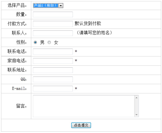
Task: Click inside the 留言 text area
Action: point(84,106)
